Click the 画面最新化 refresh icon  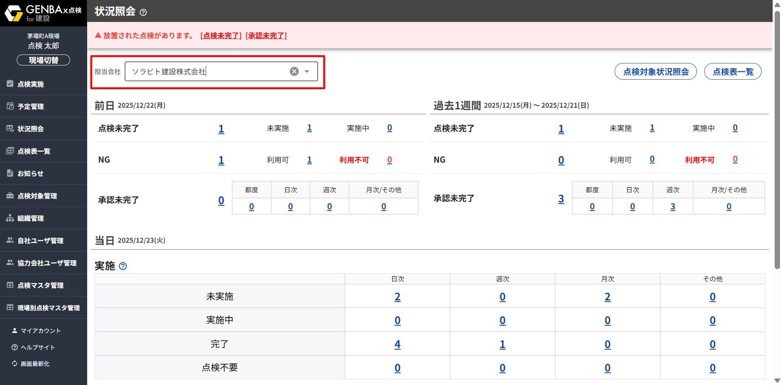click(15, 363)
